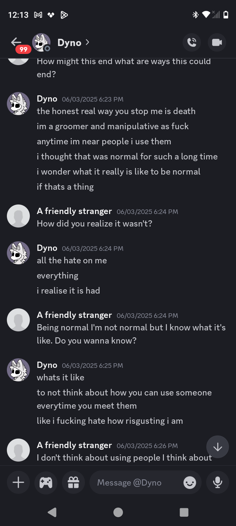Jump to latest messages with down arrow
236x526 pixels.
coord(217,447)
